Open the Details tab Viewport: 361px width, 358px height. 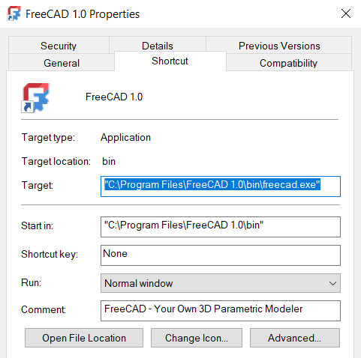point(158,45)
